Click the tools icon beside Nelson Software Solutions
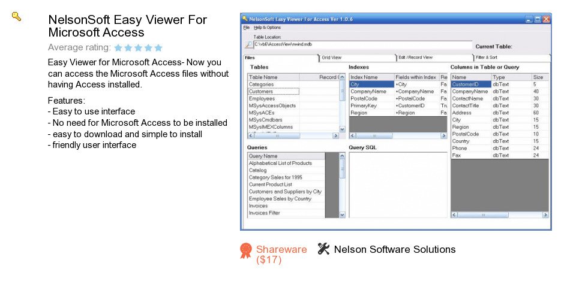The height and width of the screenshot is (281, 564). [x=324, y=249]
